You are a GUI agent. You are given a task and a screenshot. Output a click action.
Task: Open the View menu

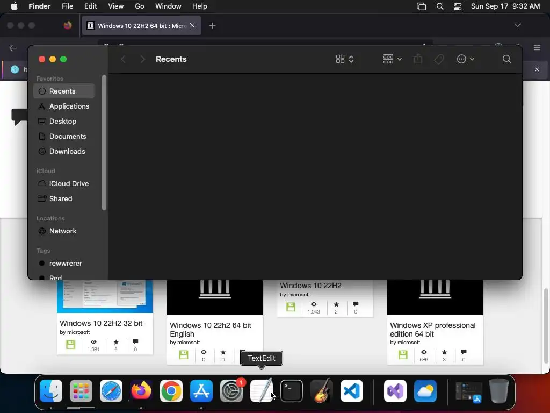click(116, 6)
